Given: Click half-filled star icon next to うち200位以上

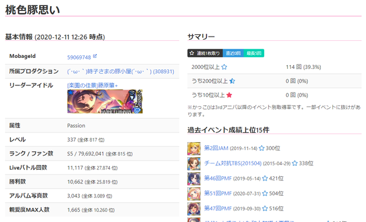Looking at the screenshot, I should [x=232, y=81].
